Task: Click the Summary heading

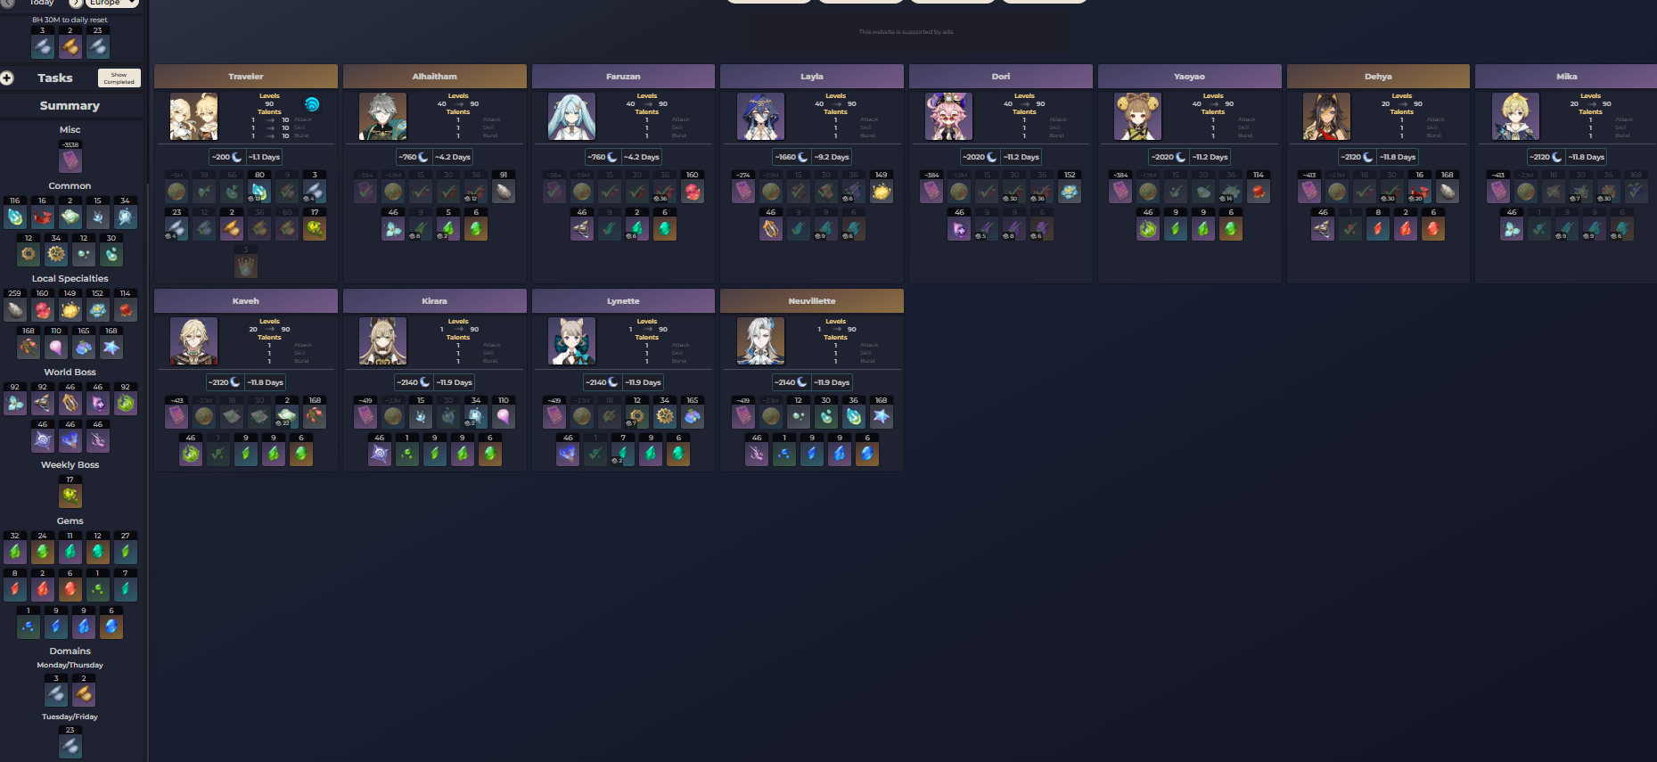Action: click(x=70, y=105)
